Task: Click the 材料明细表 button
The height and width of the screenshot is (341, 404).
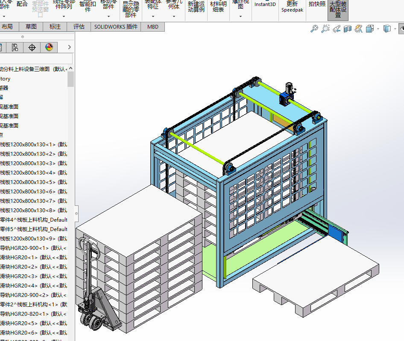Action: [218, 6]
